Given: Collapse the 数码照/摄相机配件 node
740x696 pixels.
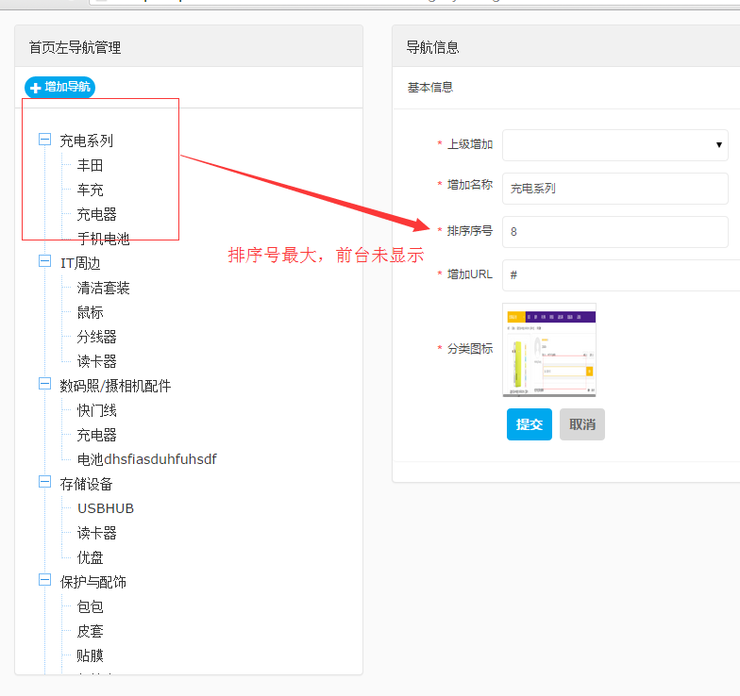Looking at the screenshot, I should tap(44, 385).
